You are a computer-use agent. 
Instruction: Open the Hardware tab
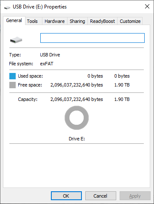pos(55,21)
